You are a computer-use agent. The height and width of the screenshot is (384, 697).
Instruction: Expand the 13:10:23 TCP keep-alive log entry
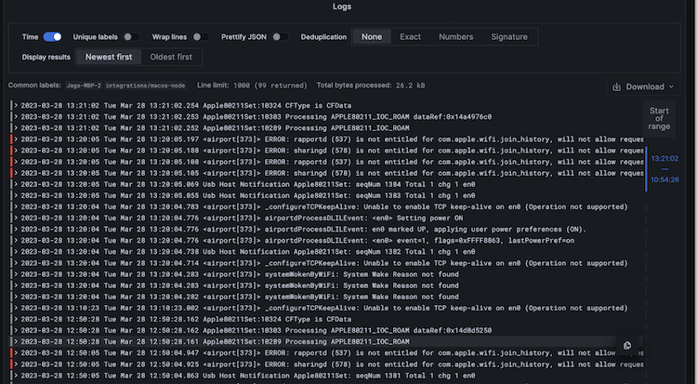pos(14,306)
